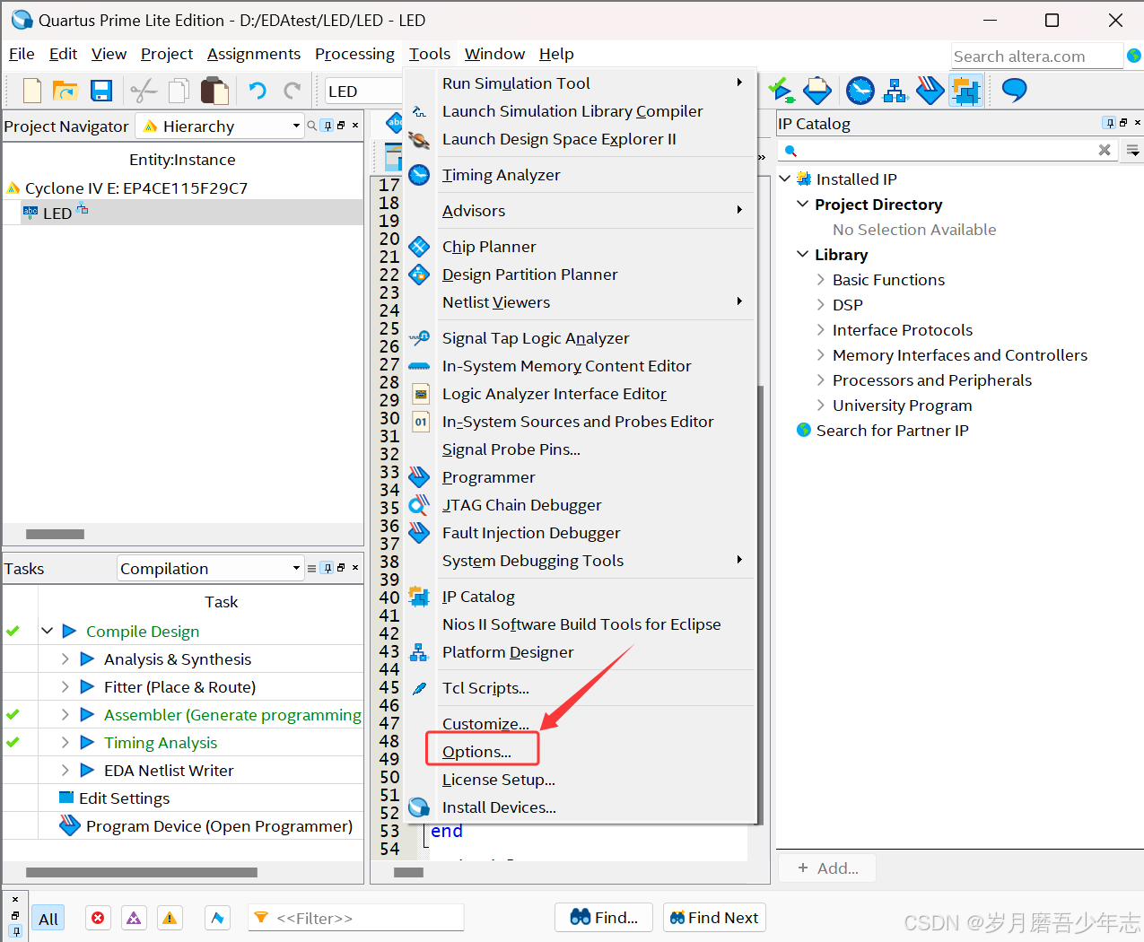
Task: Expand the Fitter (Place & Route) task
Action: click(x=65, y=686)
